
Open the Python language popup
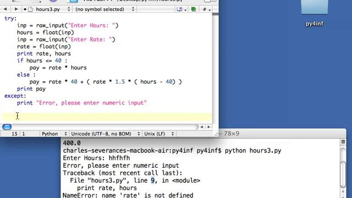click(54, 134)
